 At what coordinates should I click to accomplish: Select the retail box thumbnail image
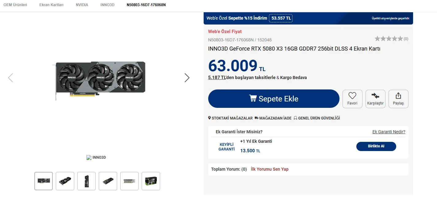(151, 181)
